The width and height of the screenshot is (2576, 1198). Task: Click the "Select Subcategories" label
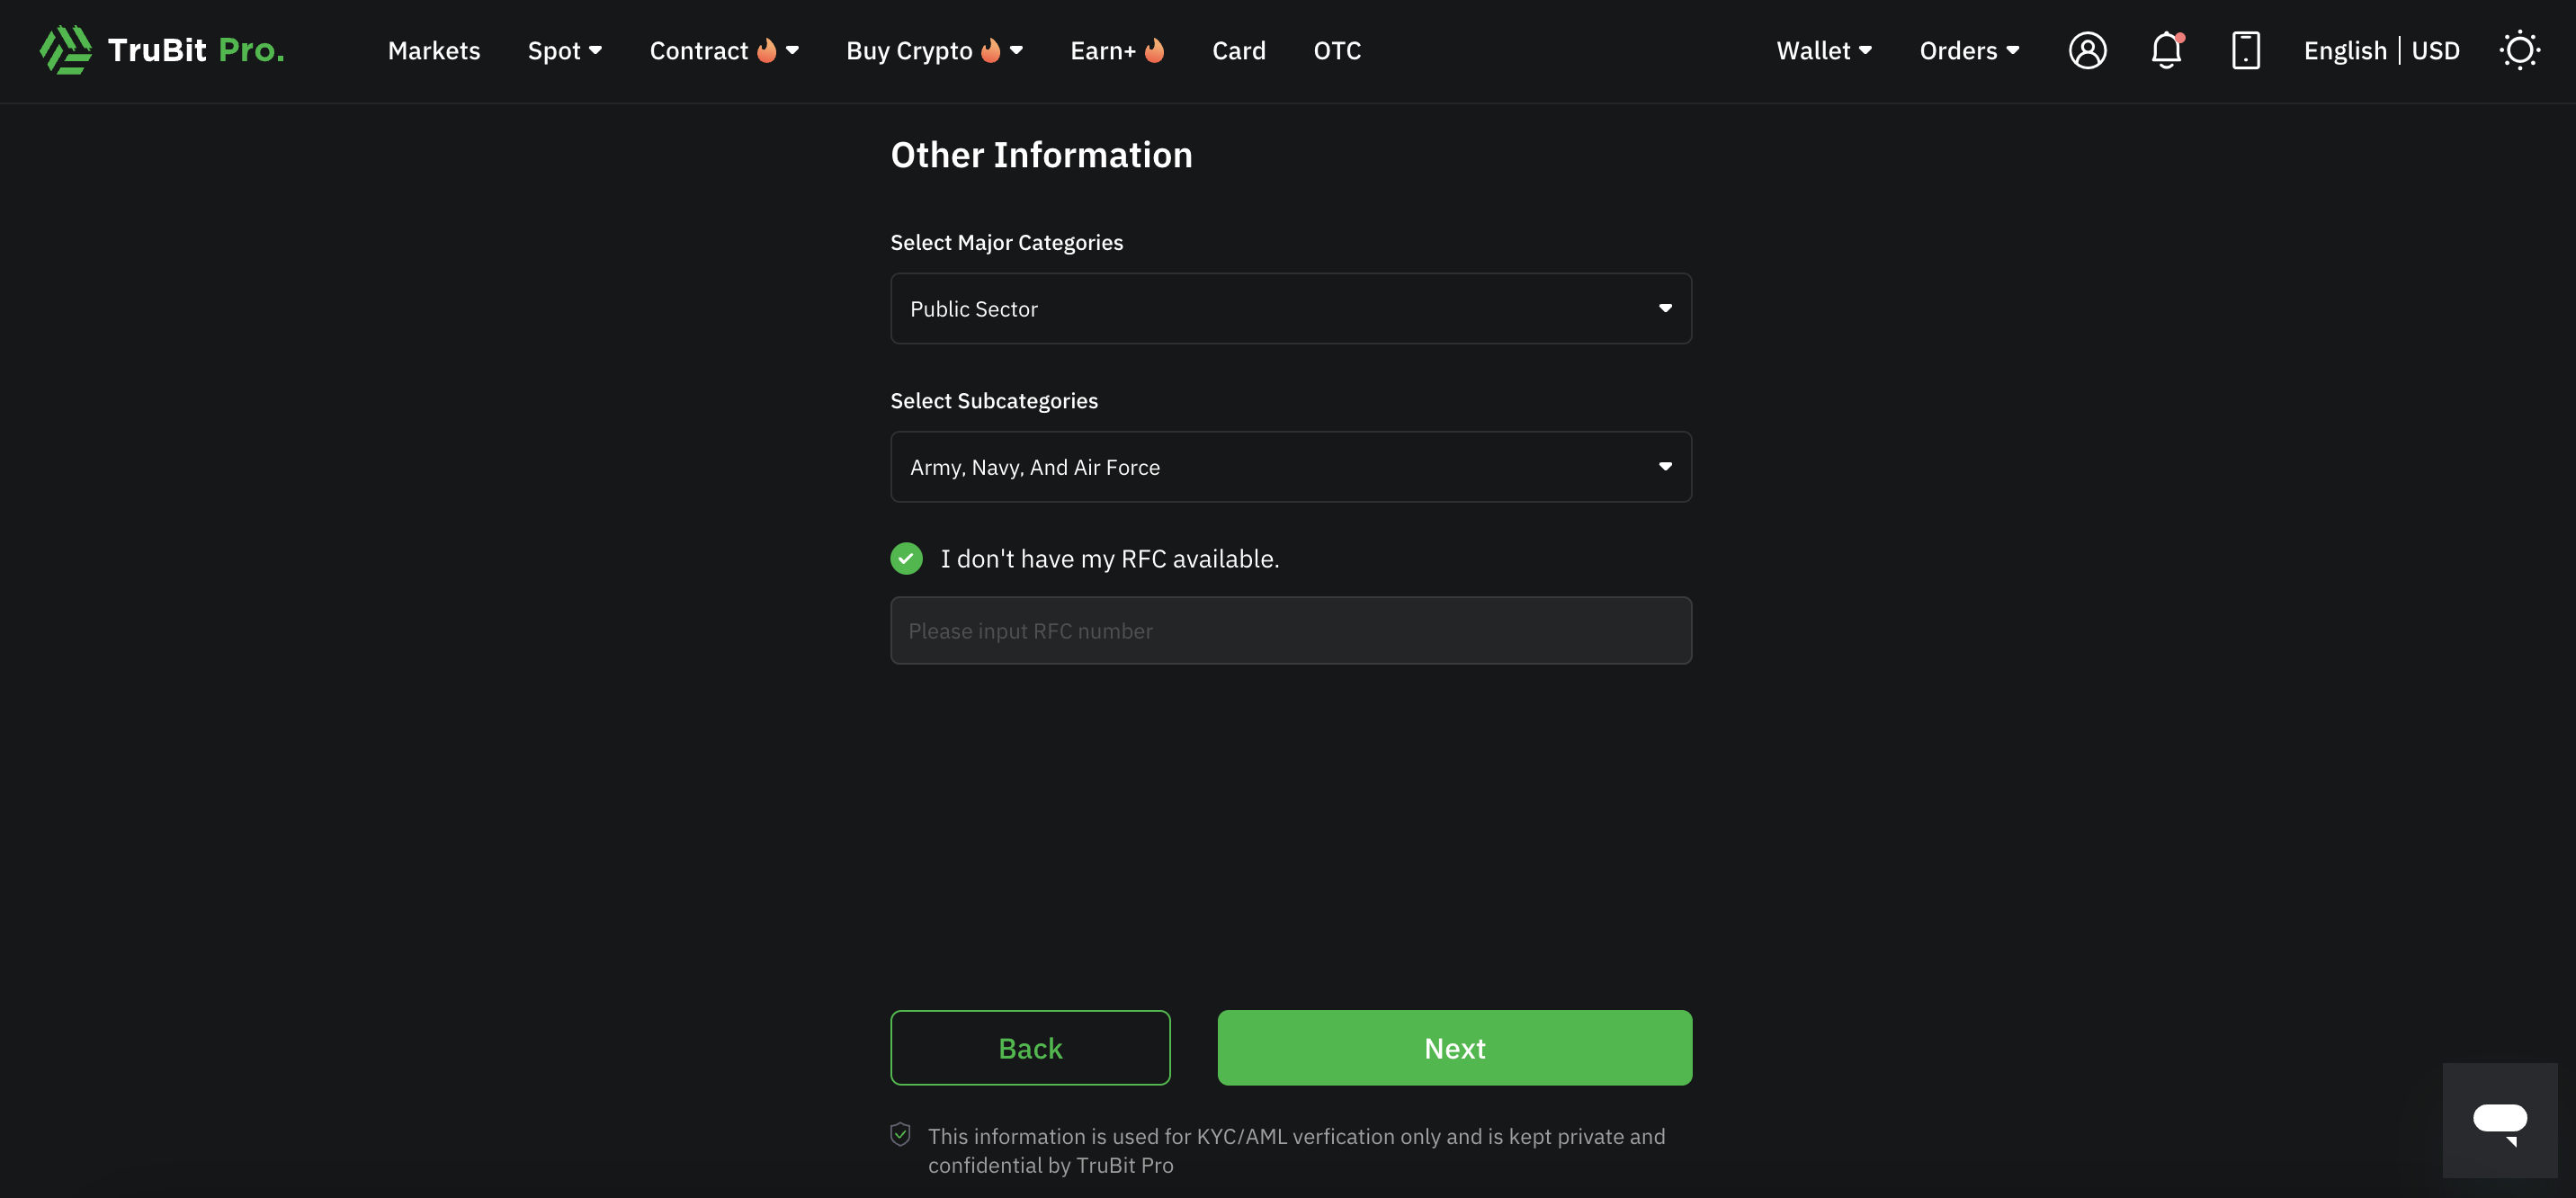point(993,400)
